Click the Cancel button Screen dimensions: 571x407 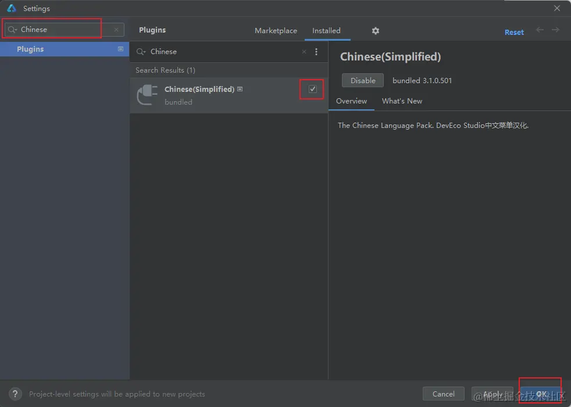(443, 394)
